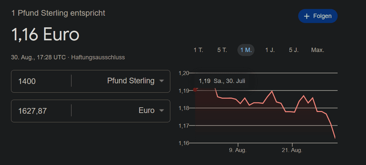Viewport: 366px width, 165px height.
Task: Switch chart to 5 T. range
Action: (222, 50)
